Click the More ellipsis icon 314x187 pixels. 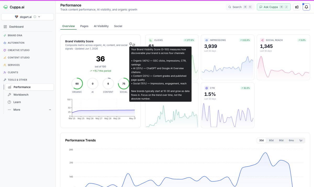pyautogui.click(x=9, y=110)
